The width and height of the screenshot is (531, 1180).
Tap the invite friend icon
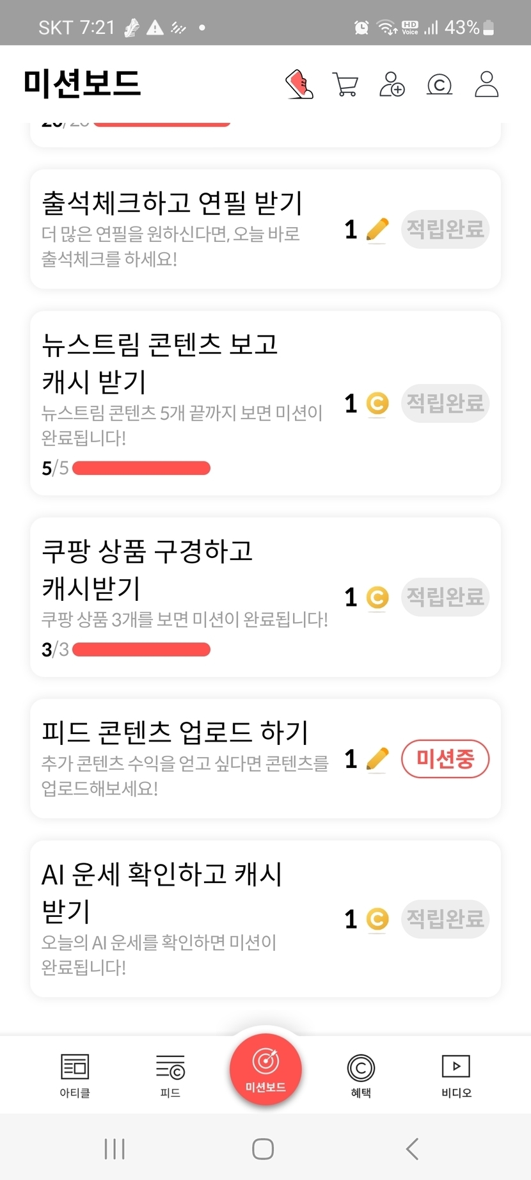(x=392, y=84)
